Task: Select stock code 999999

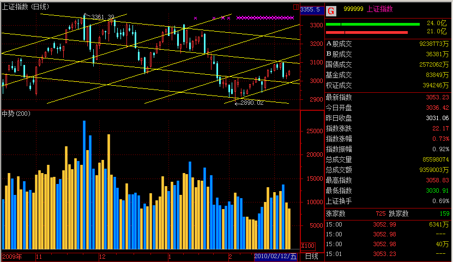Action: pos(353,9)
